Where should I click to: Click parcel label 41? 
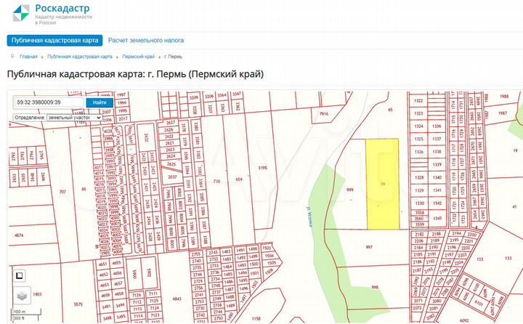coord(514,207)
